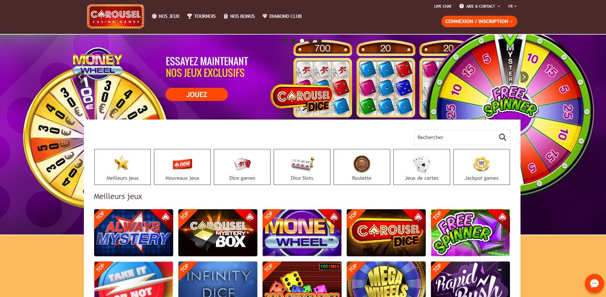This screenshot has width=606, height=297.
Task: Open the live chat bubble icon
Action: tap(594, 283)
